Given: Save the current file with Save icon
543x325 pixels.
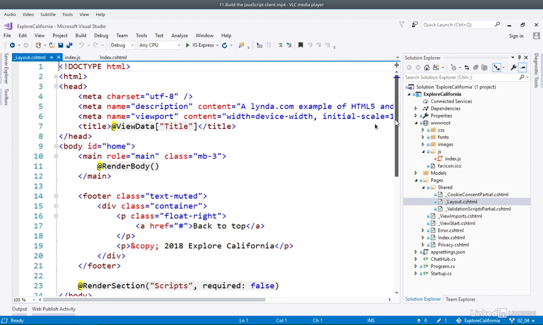Looking at the screenshot, I should 61,45.
